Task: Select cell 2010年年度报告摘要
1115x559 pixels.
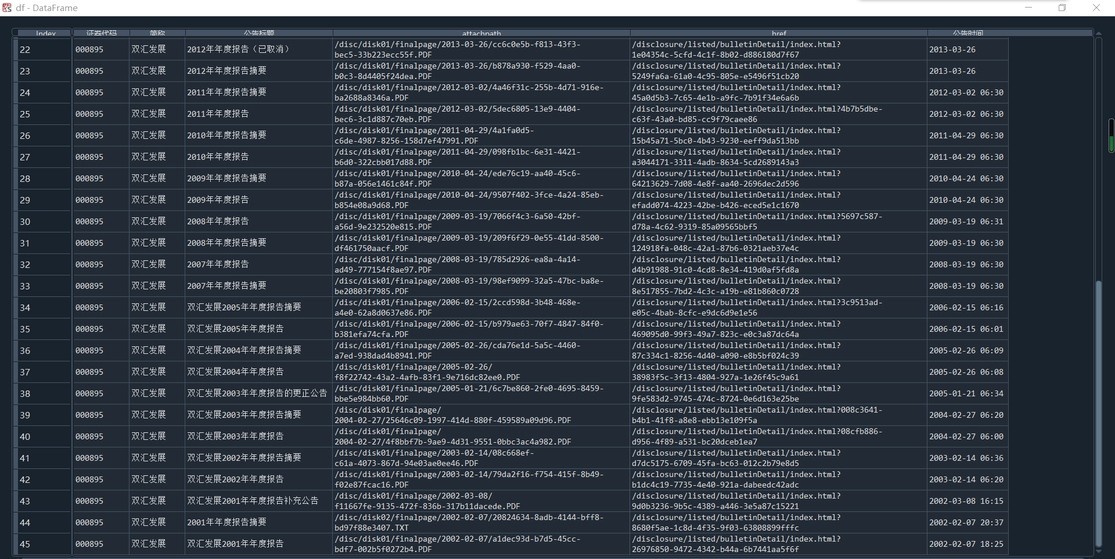Action: pyautogui.click(x=259, y=135)
